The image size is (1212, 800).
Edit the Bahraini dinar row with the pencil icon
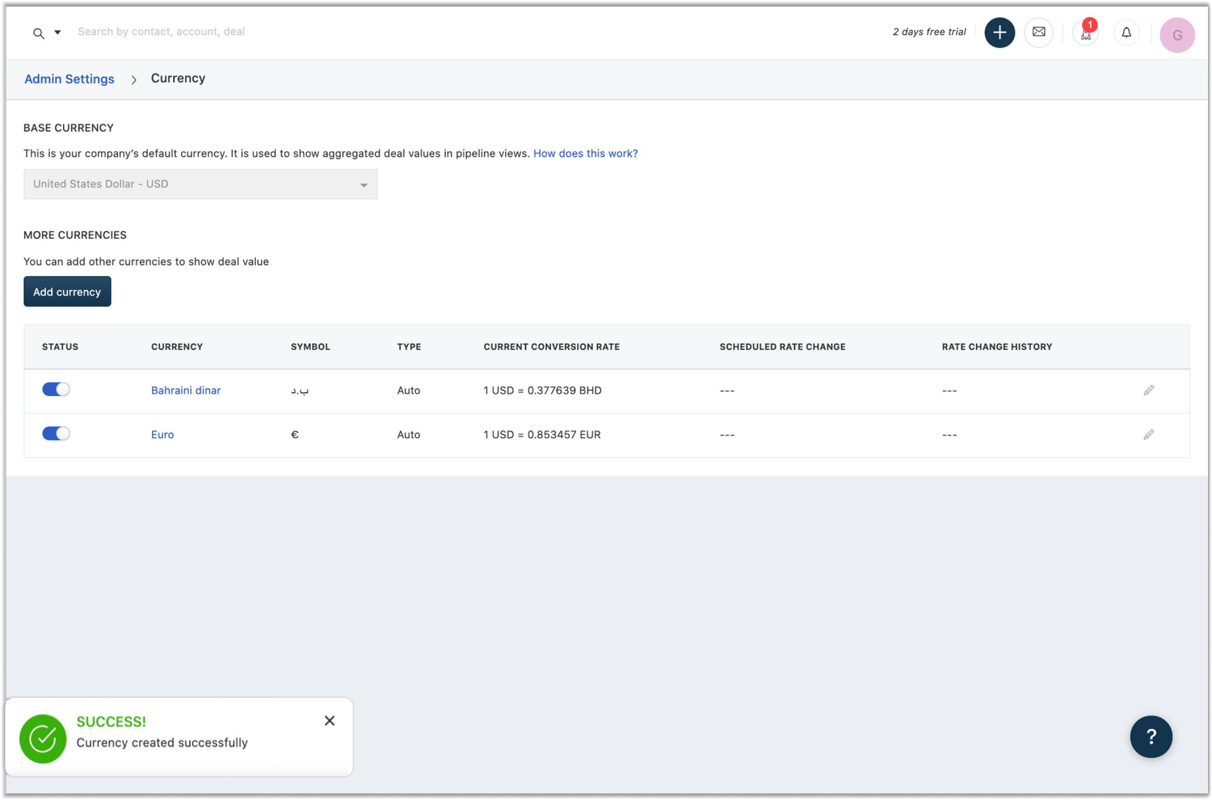(x=1148, y=390)
